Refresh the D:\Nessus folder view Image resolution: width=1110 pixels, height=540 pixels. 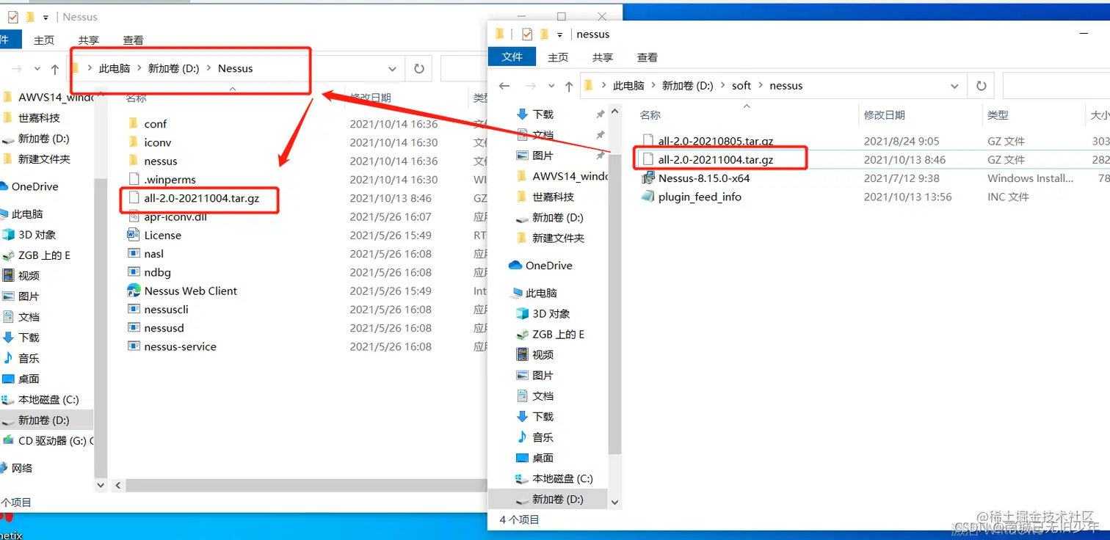(418, 68)
